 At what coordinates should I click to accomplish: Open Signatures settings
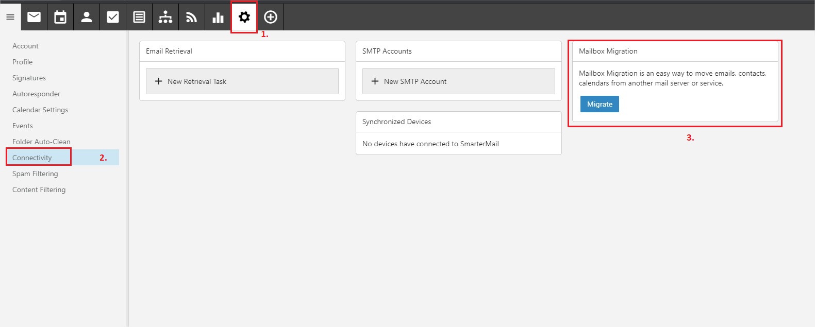click(x=29, y=78)
